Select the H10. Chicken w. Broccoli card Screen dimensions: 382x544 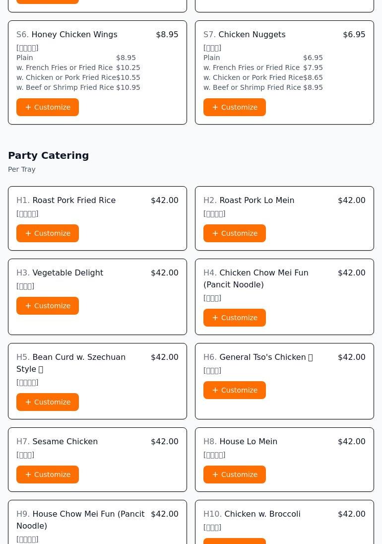[284, 522]
